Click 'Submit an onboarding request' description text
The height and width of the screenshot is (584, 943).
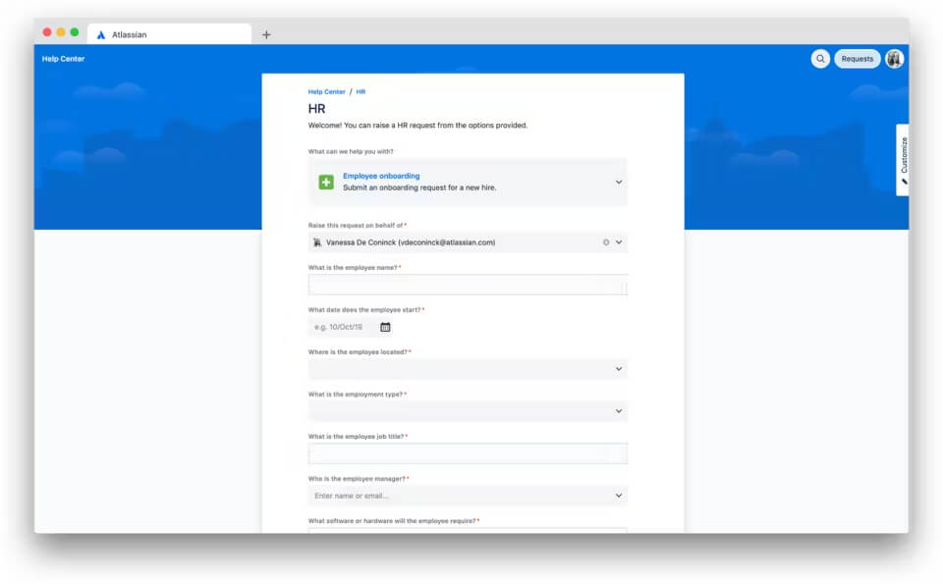(x=419, y=188)
